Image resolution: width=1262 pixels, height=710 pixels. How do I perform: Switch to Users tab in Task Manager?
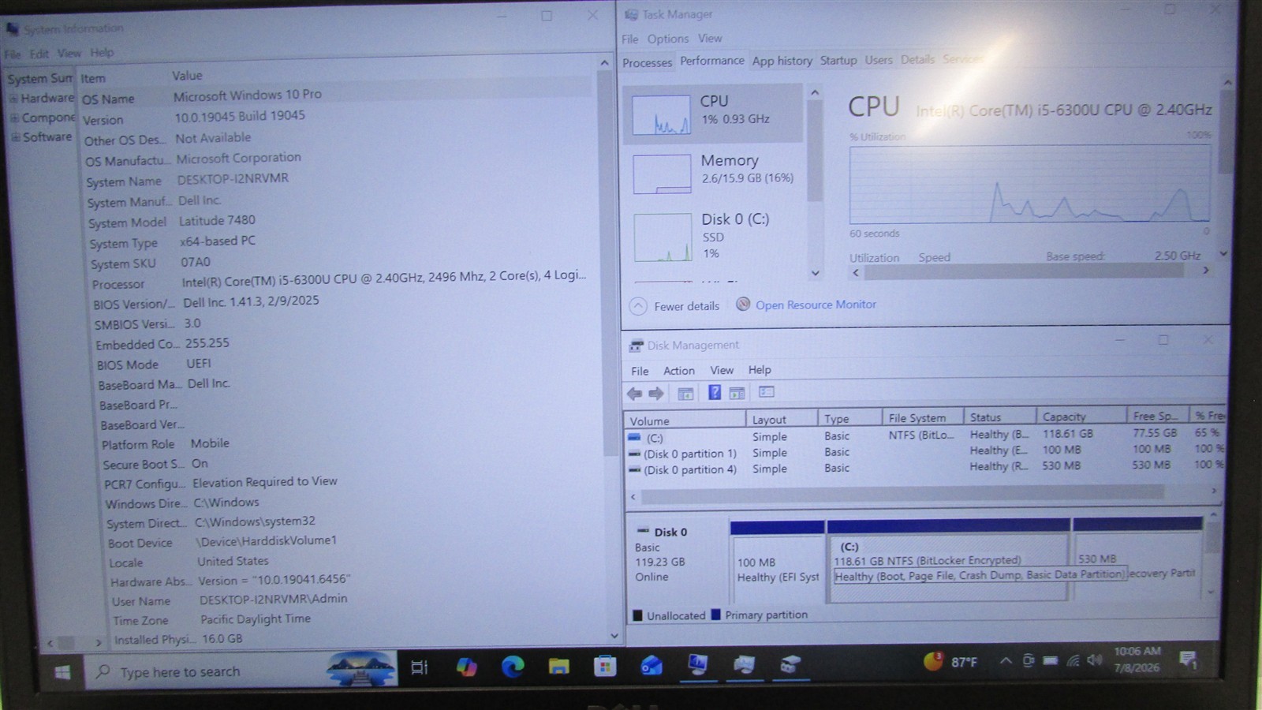click(x=878, y=60)
